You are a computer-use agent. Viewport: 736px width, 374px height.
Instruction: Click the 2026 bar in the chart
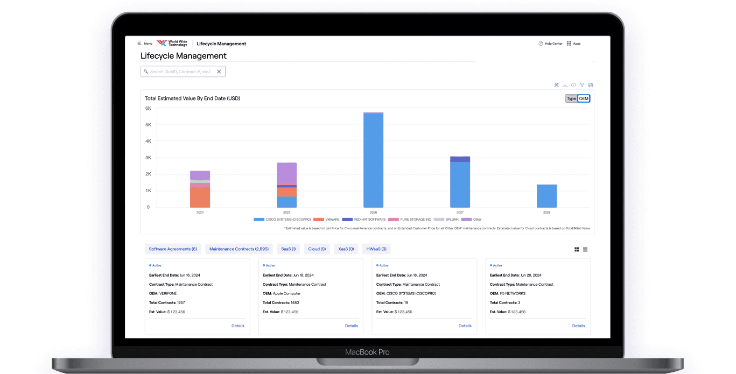374,160
